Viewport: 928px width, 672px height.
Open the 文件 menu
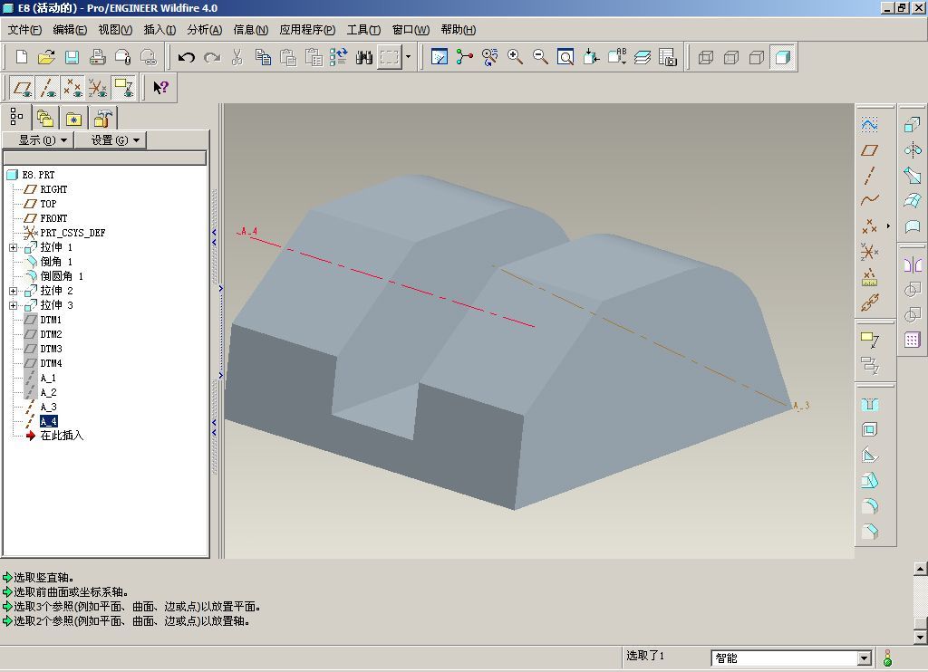coord(24,30)
